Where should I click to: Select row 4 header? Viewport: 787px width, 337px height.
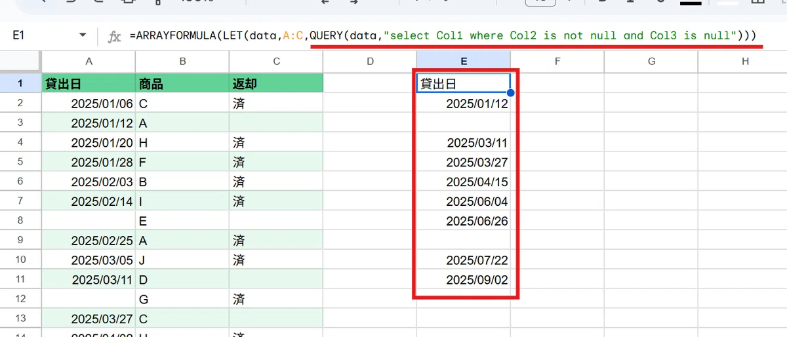tap(21, 142)
